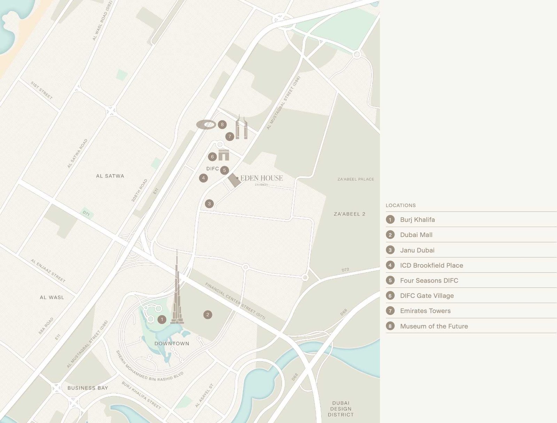Viewport: 557px width, 423px height.
Task: Click the Emirates Towers illustration on map
Action: coord(241,127)
